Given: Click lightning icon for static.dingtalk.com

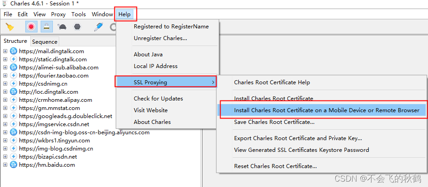Looking at the screenshot, I should click(x=13, y=59).
